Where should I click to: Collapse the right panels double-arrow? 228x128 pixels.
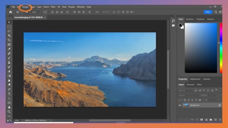point(175,16)
